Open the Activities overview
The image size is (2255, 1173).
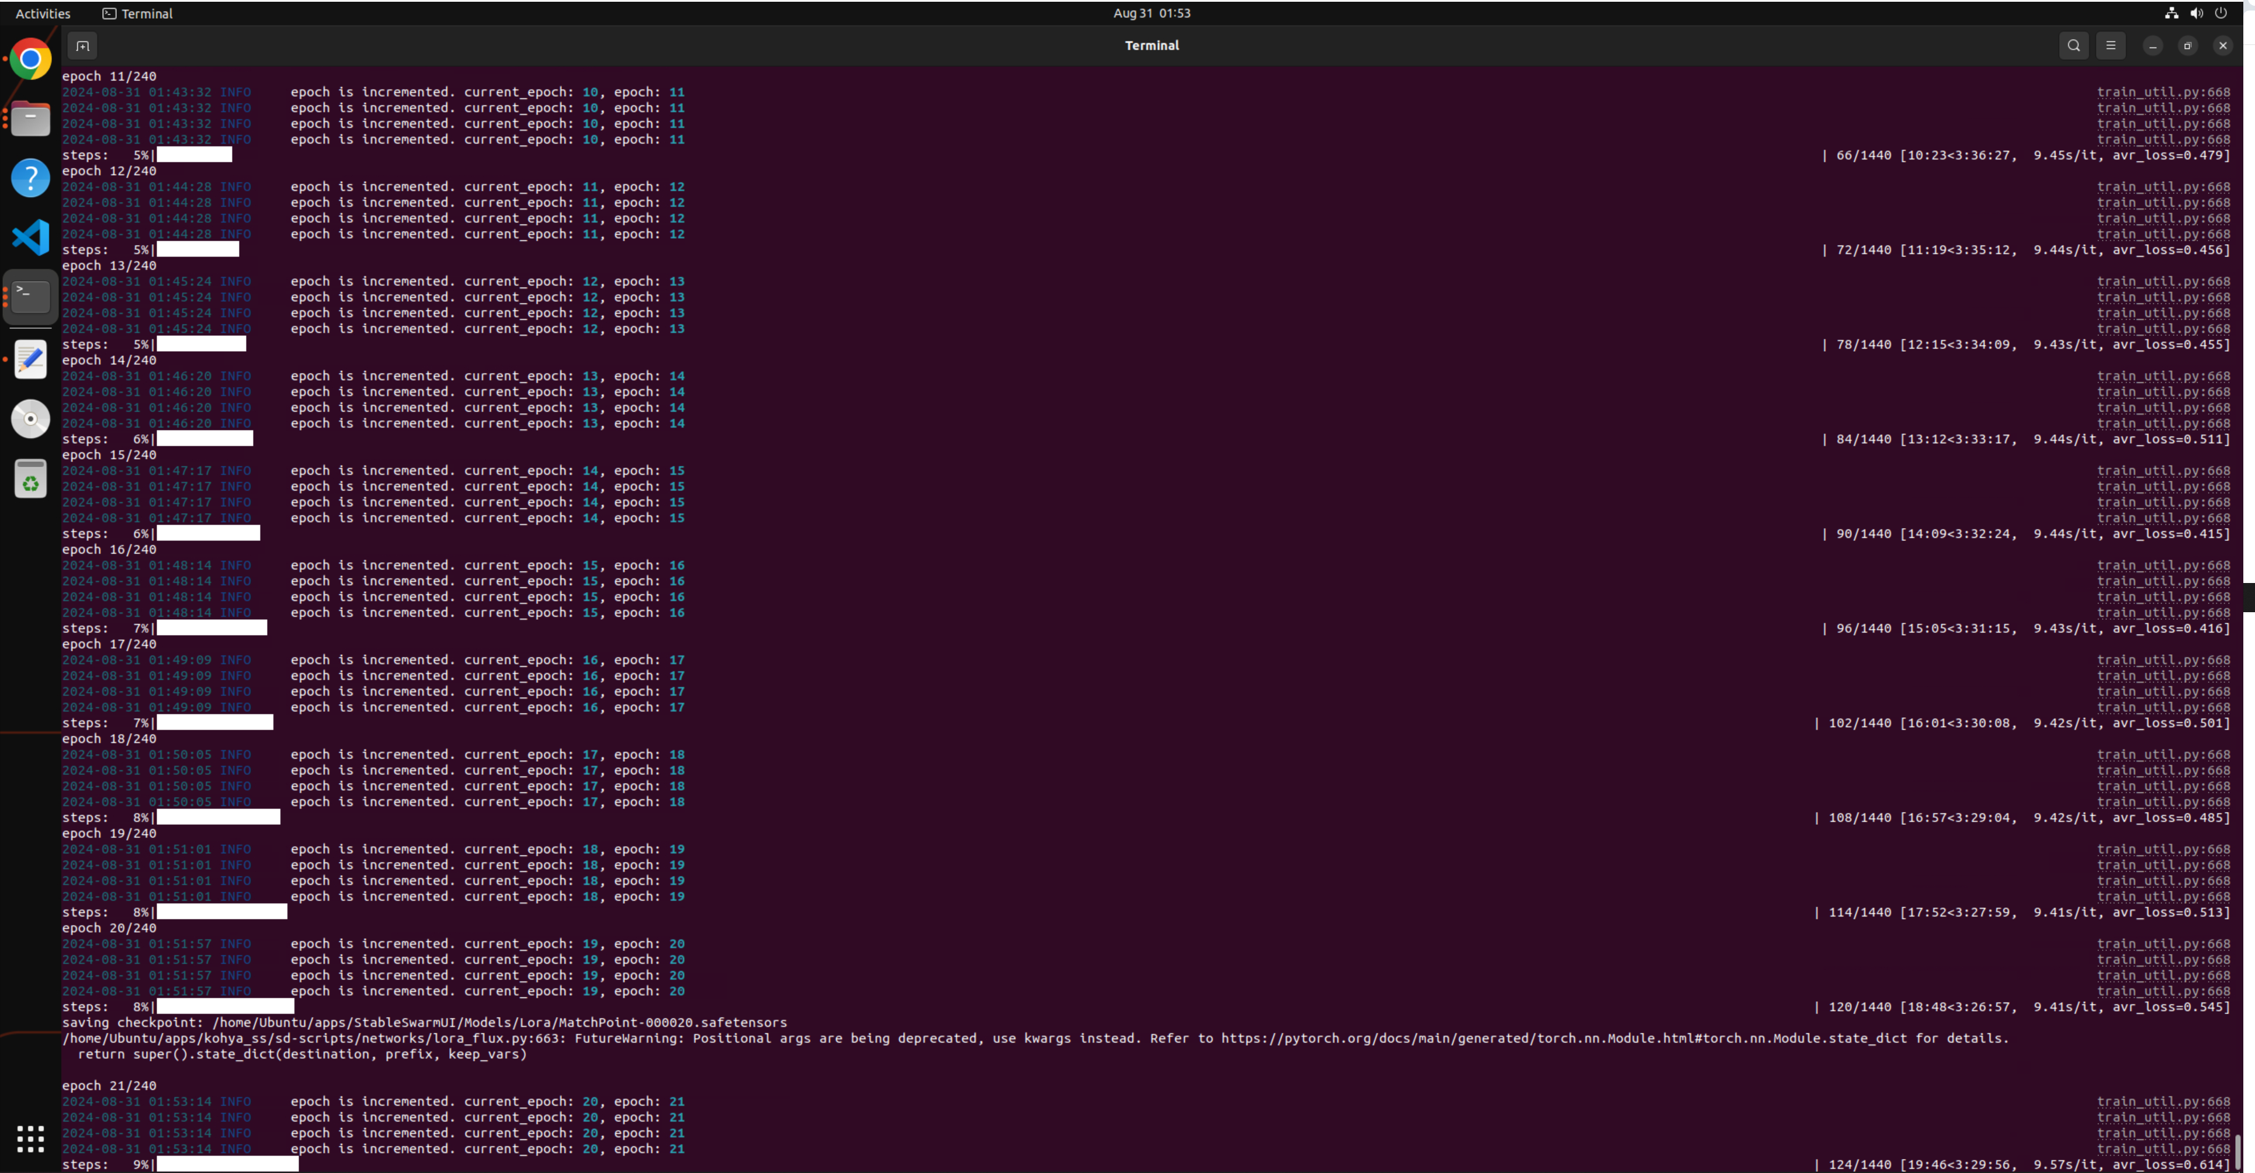(x=43, y=13)
